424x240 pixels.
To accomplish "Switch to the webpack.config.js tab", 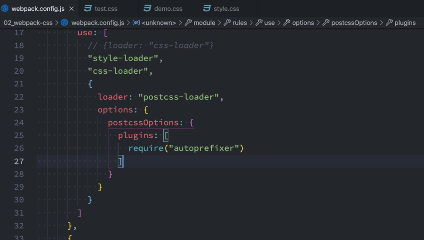I will tap(38, 8).
